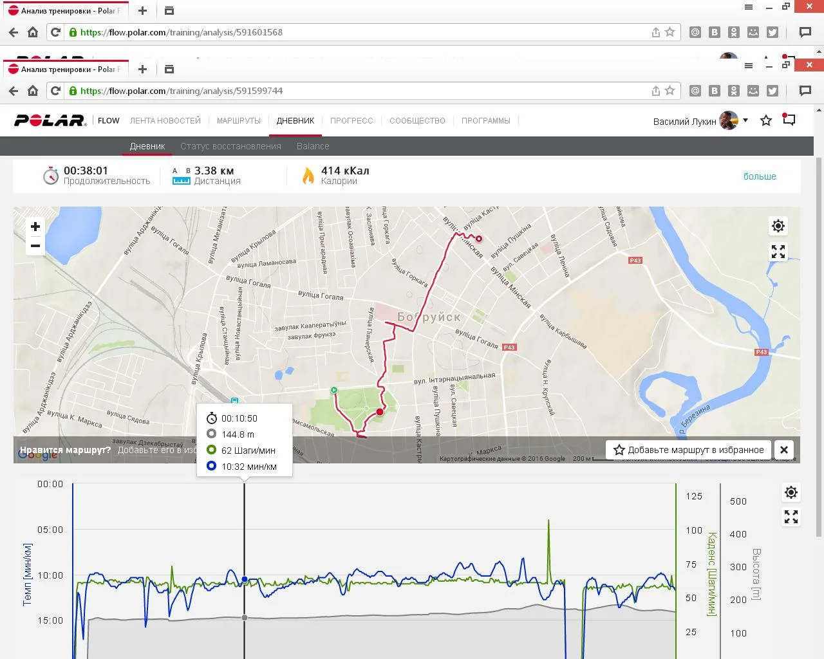Open Polar notifications icon beside the star
The image size is (824, 659).
coord(789,120)
